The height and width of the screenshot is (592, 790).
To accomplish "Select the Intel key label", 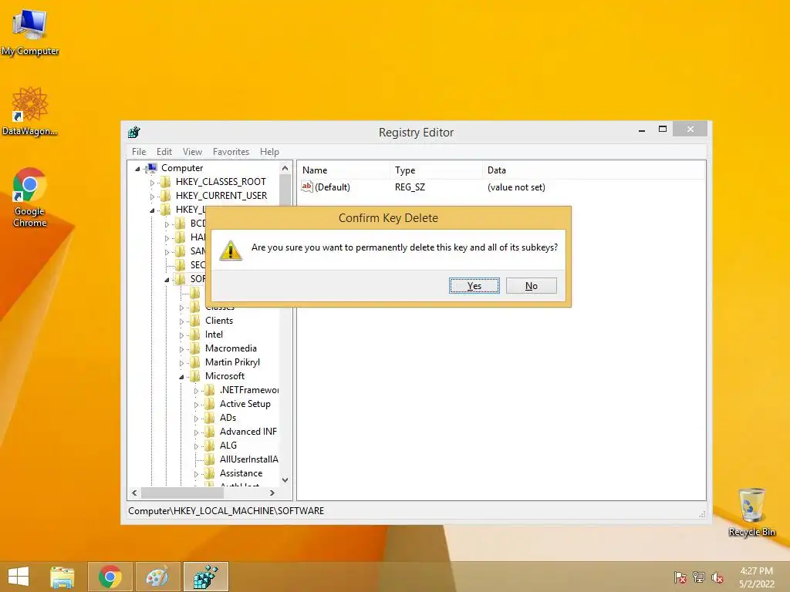I will point(214,335).
